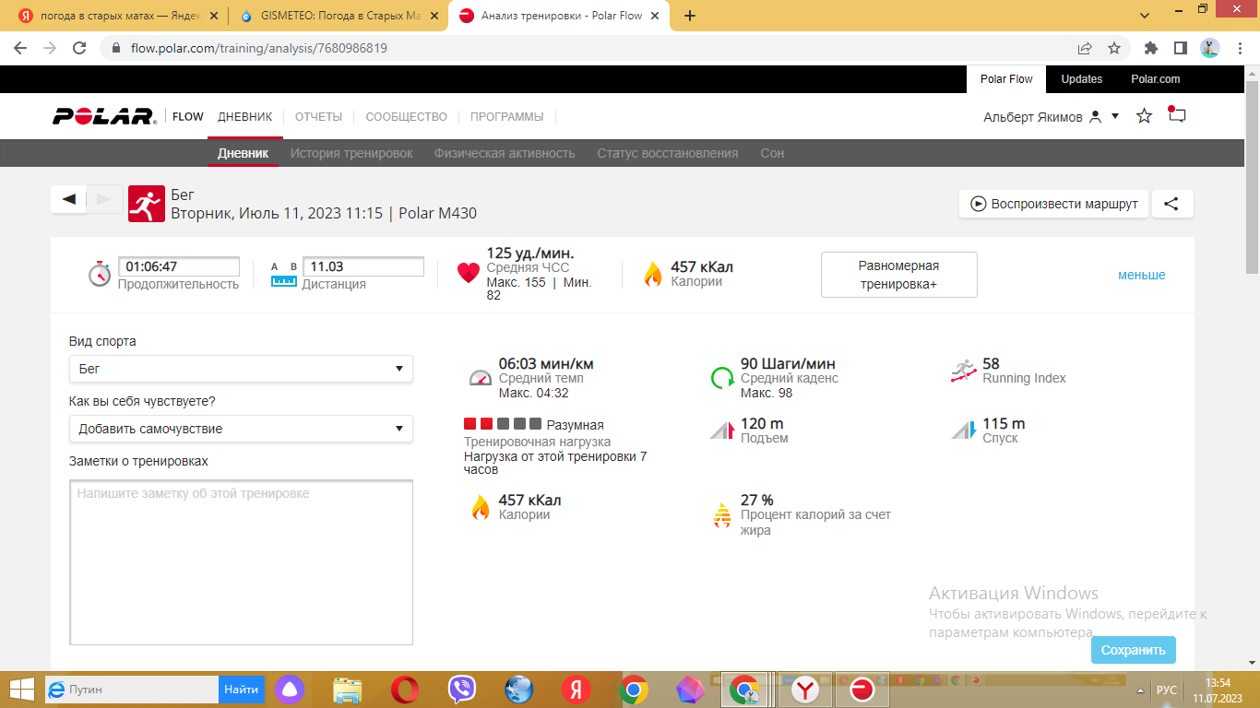
Task: Open СООБЩЕСТВО main menu
Action: coord(406,117)
